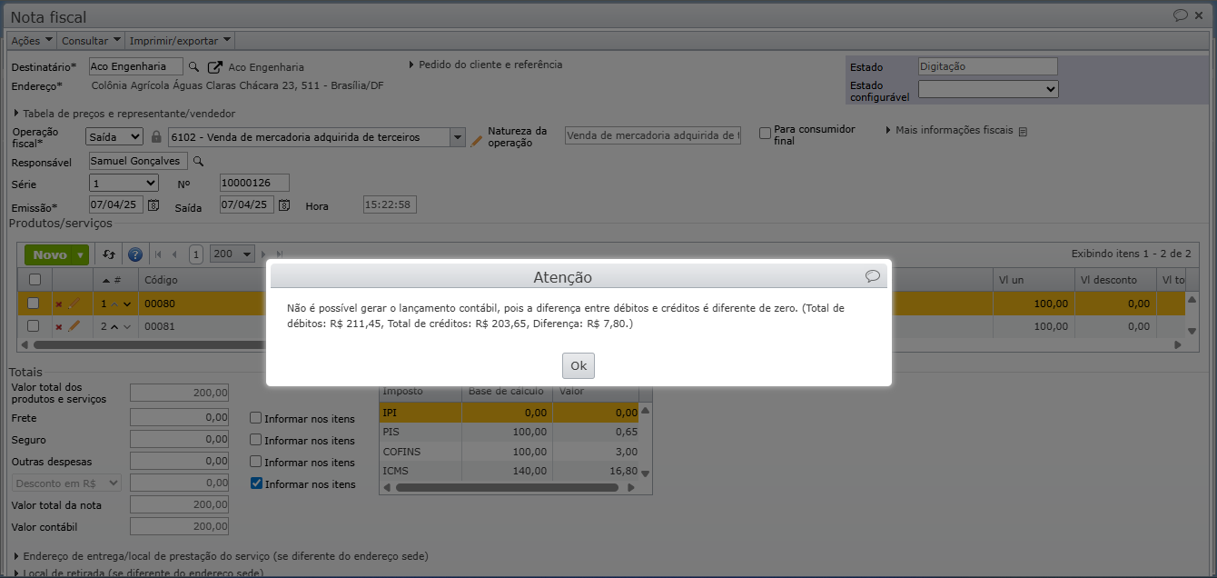1217x578 pixels.
Task: Open the Consultar menu
Action: coord(92,41)
